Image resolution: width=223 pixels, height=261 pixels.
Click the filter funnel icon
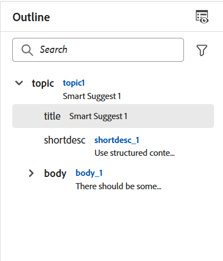[202, 50]
